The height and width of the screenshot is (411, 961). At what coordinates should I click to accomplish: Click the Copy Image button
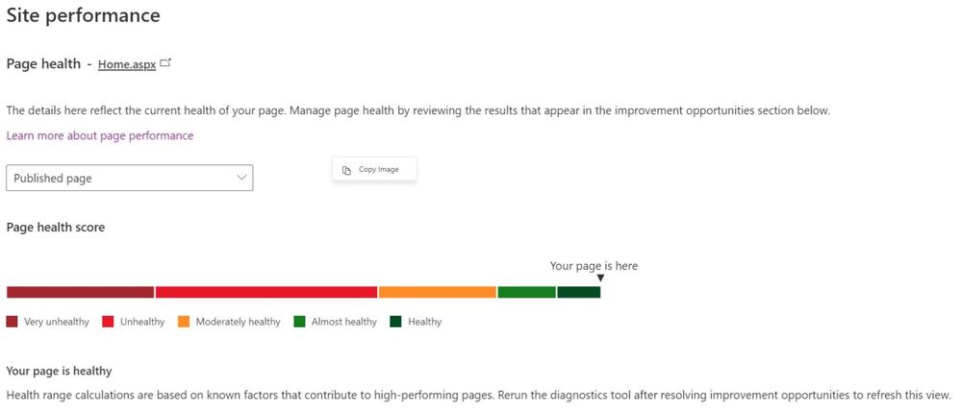(x=374, y=169)
